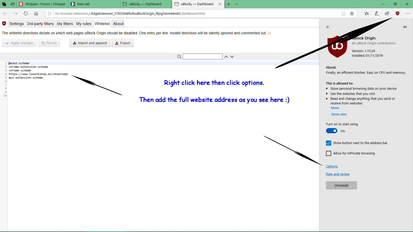Open the My rules tab
This screenshot has height=232, width=413.
point(84,24)
